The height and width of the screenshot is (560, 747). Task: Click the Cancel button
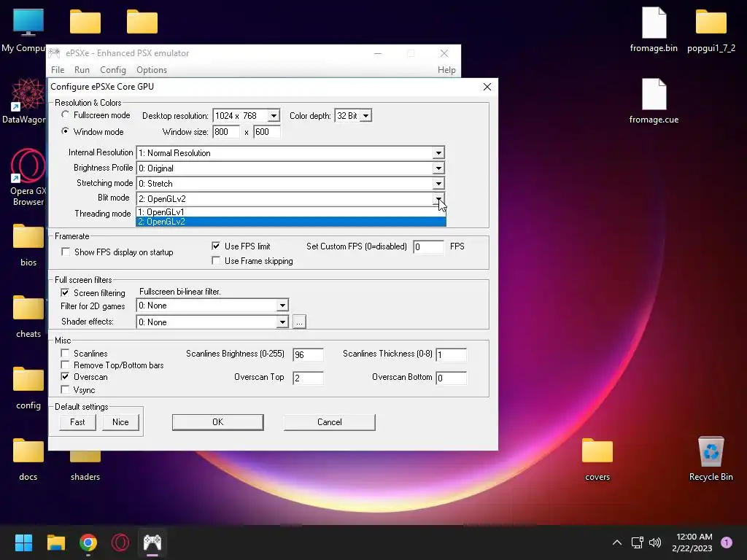coord(329,422)
